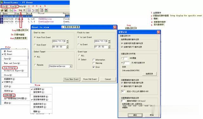Screen dimensions: 203x119
Task: Click the sigma summary toolbar icon
Action: click(x=24, y=10)
